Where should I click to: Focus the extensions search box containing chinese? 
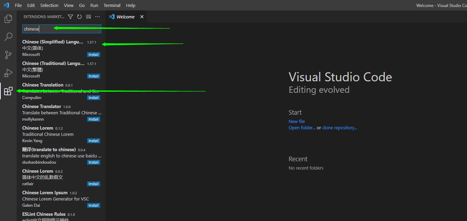tap(62, 29)
